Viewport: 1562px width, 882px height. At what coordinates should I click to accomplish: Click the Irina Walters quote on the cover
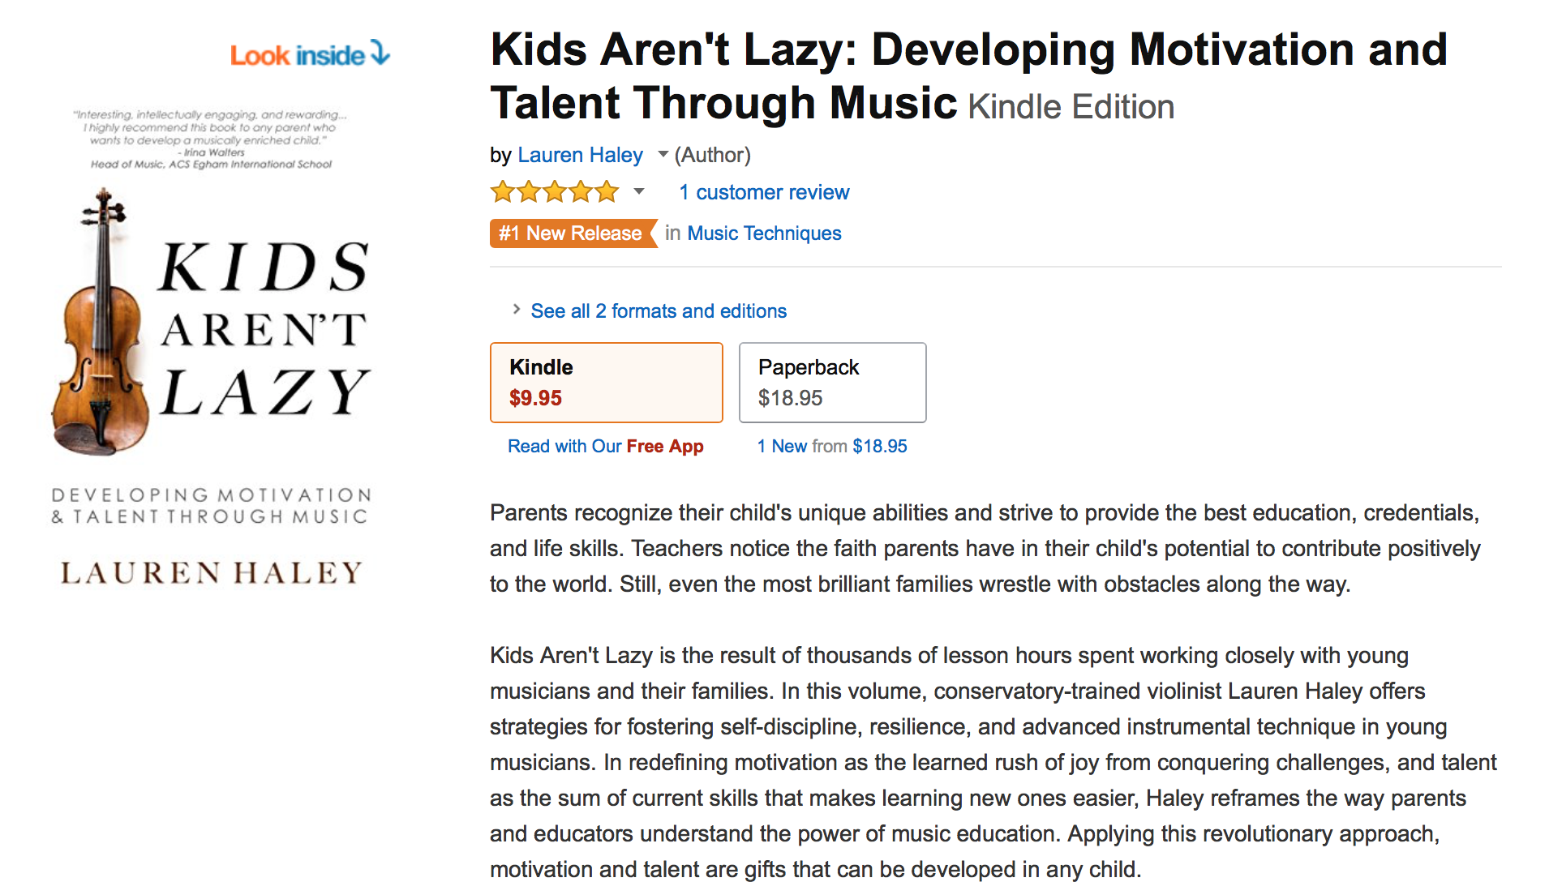(x=211, y=139)
